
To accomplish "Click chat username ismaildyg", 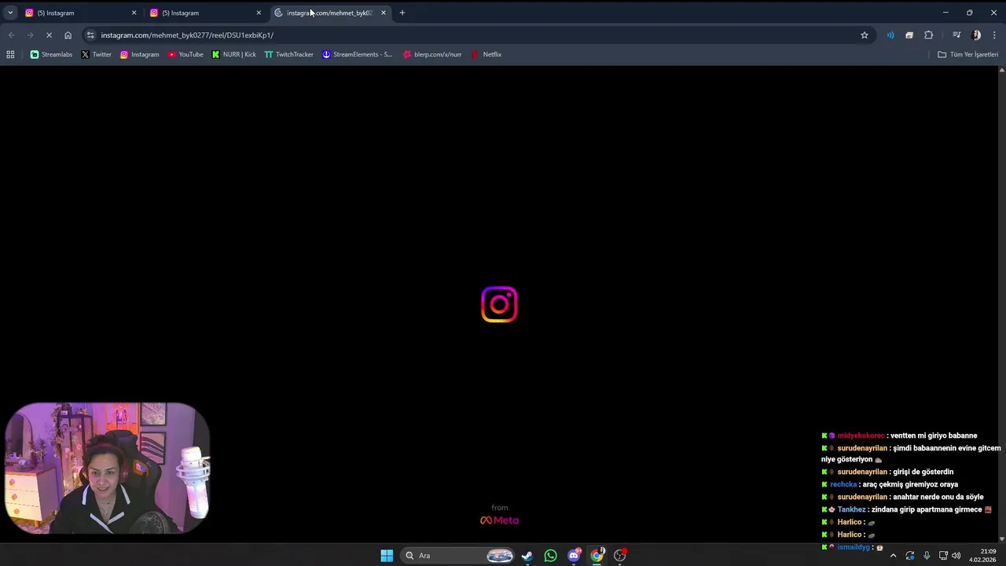I will tap(853, 547).
